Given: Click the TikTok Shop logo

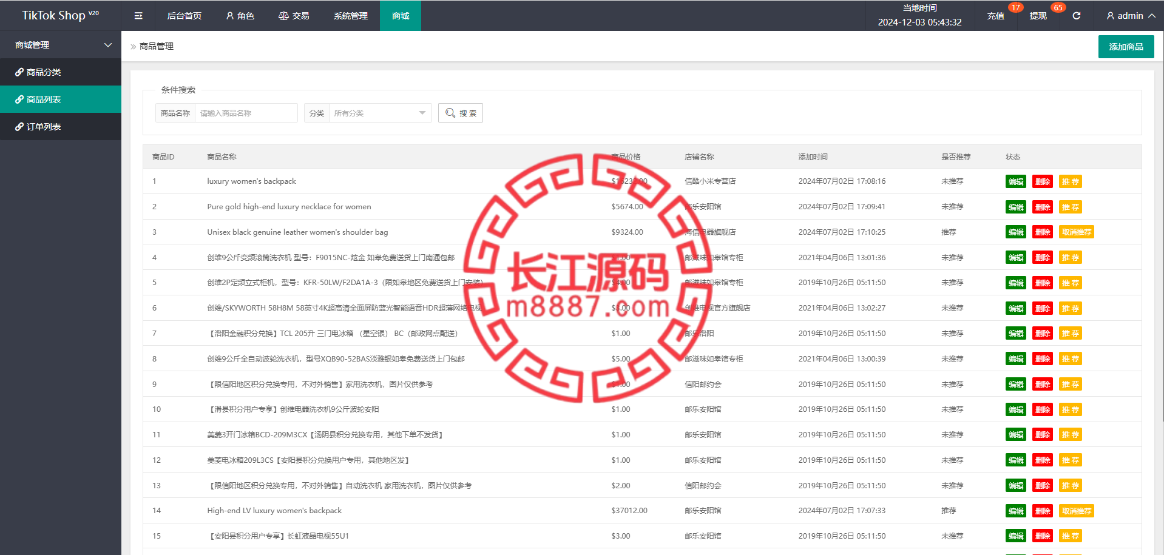Looking at the screenshot, I should (x=60, y=16).
